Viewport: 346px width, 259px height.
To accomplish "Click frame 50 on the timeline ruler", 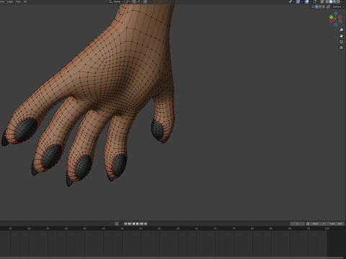I will pos(141,229).
